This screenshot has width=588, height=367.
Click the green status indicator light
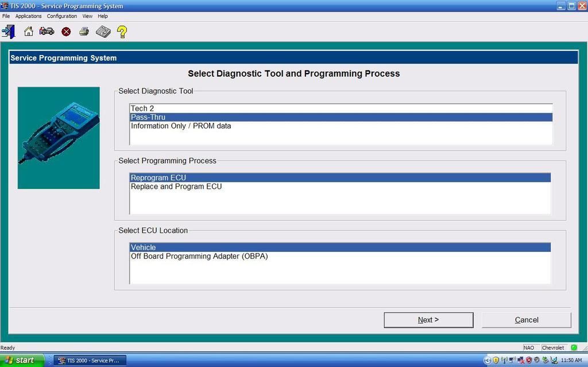pyautogui.click(x=574, y=348)
